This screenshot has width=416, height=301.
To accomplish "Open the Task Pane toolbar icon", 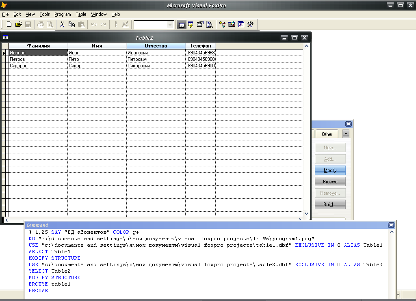I will [x=241, y=24].
